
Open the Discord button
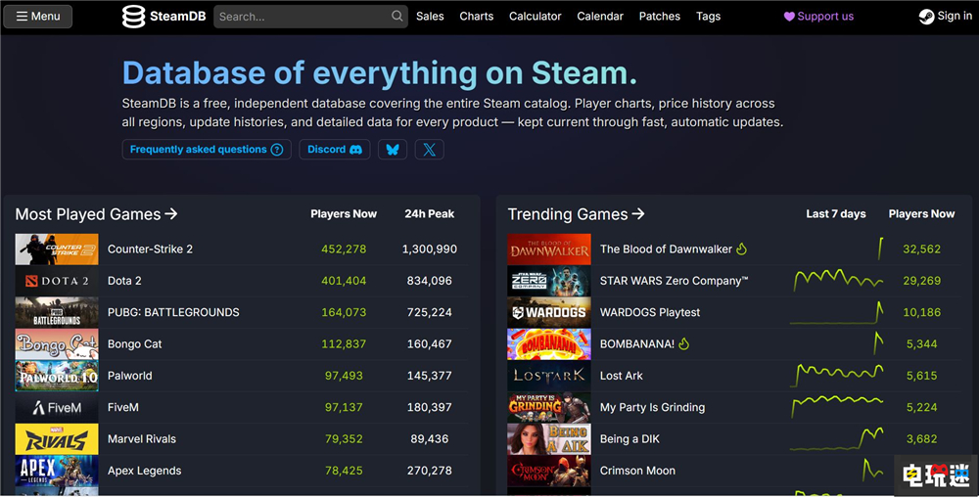[x=335, y=149]
